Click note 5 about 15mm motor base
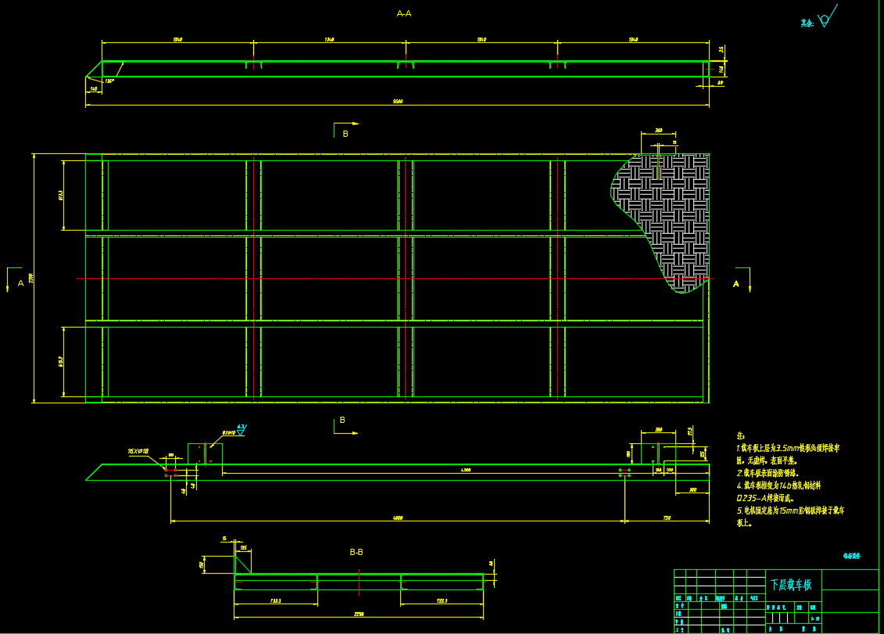 (789, 510)
